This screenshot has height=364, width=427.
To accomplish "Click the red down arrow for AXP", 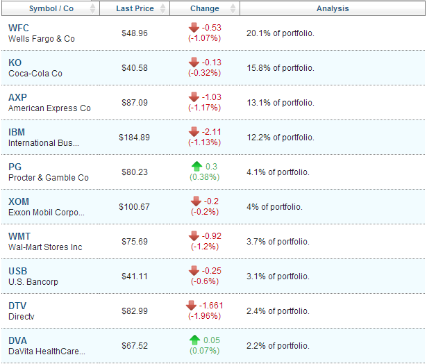I will 194,97.
